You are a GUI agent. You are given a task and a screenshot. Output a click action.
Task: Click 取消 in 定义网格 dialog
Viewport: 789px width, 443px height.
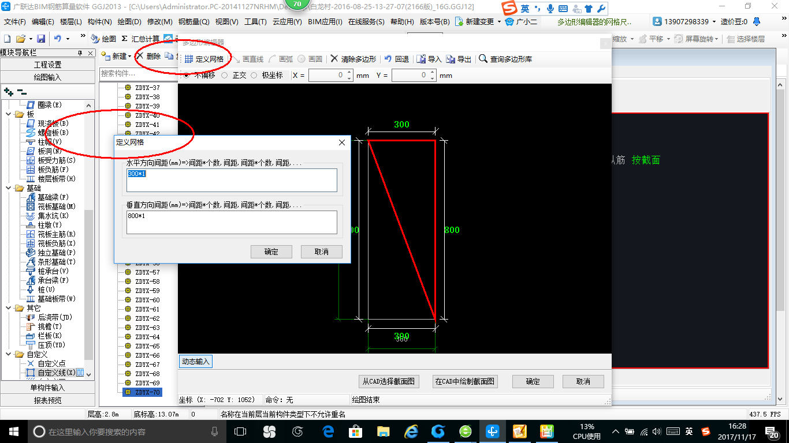point(322,251)
